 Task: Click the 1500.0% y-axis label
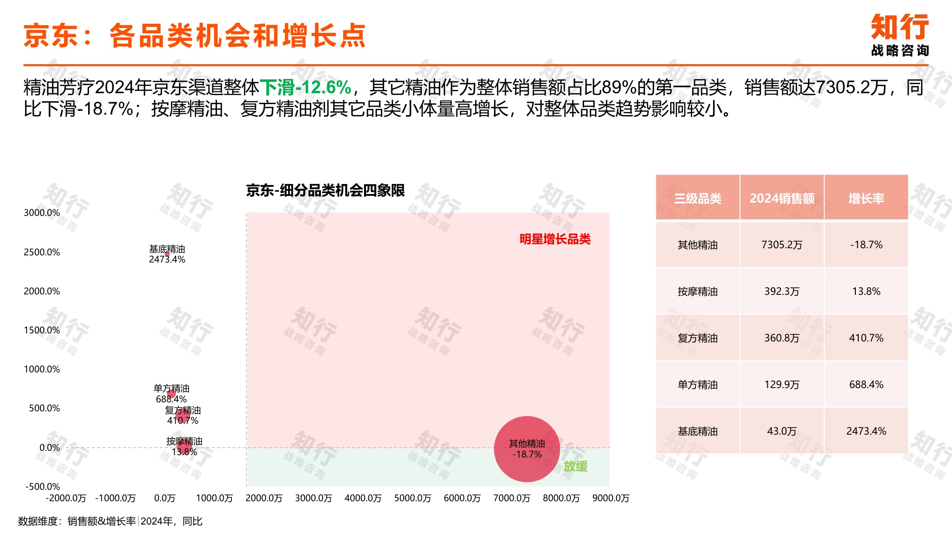click(x=42, y=330)
